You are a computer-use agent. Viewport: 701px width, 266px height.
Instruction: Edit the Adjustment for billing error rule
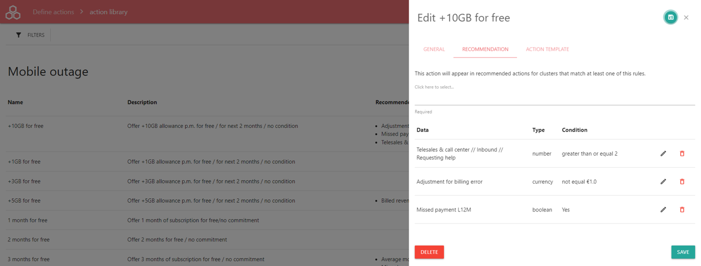pyautogui.click(x=663, y=181)
